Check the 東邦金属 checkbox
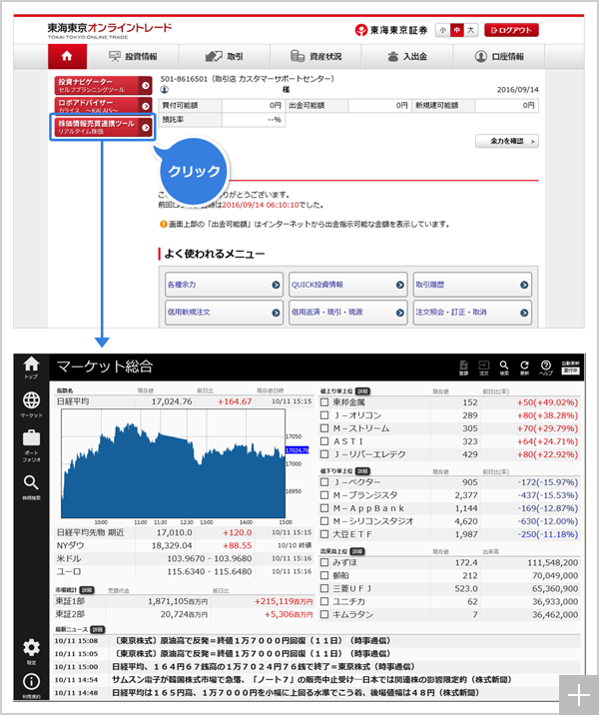Viewport: 599px width, 715px height. click(x=324, y=402)
